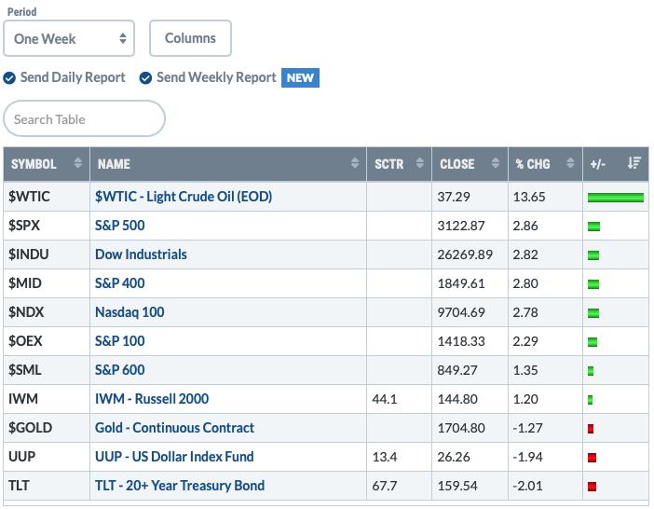Open Gold - Continuous Contract link
The width and height of the screenshot is (654, 509).
pyautogui.click(x=174, y=428)
